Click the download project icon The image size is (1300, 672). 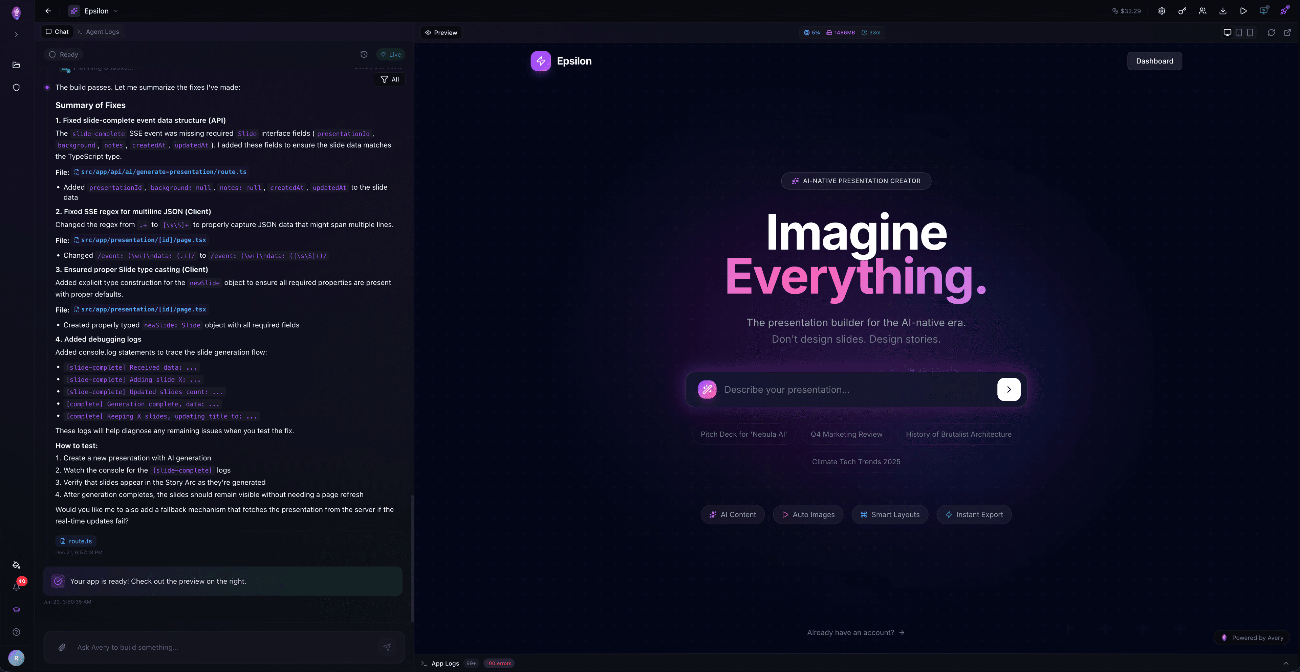pyautogui.click(x=1223, y=10)
